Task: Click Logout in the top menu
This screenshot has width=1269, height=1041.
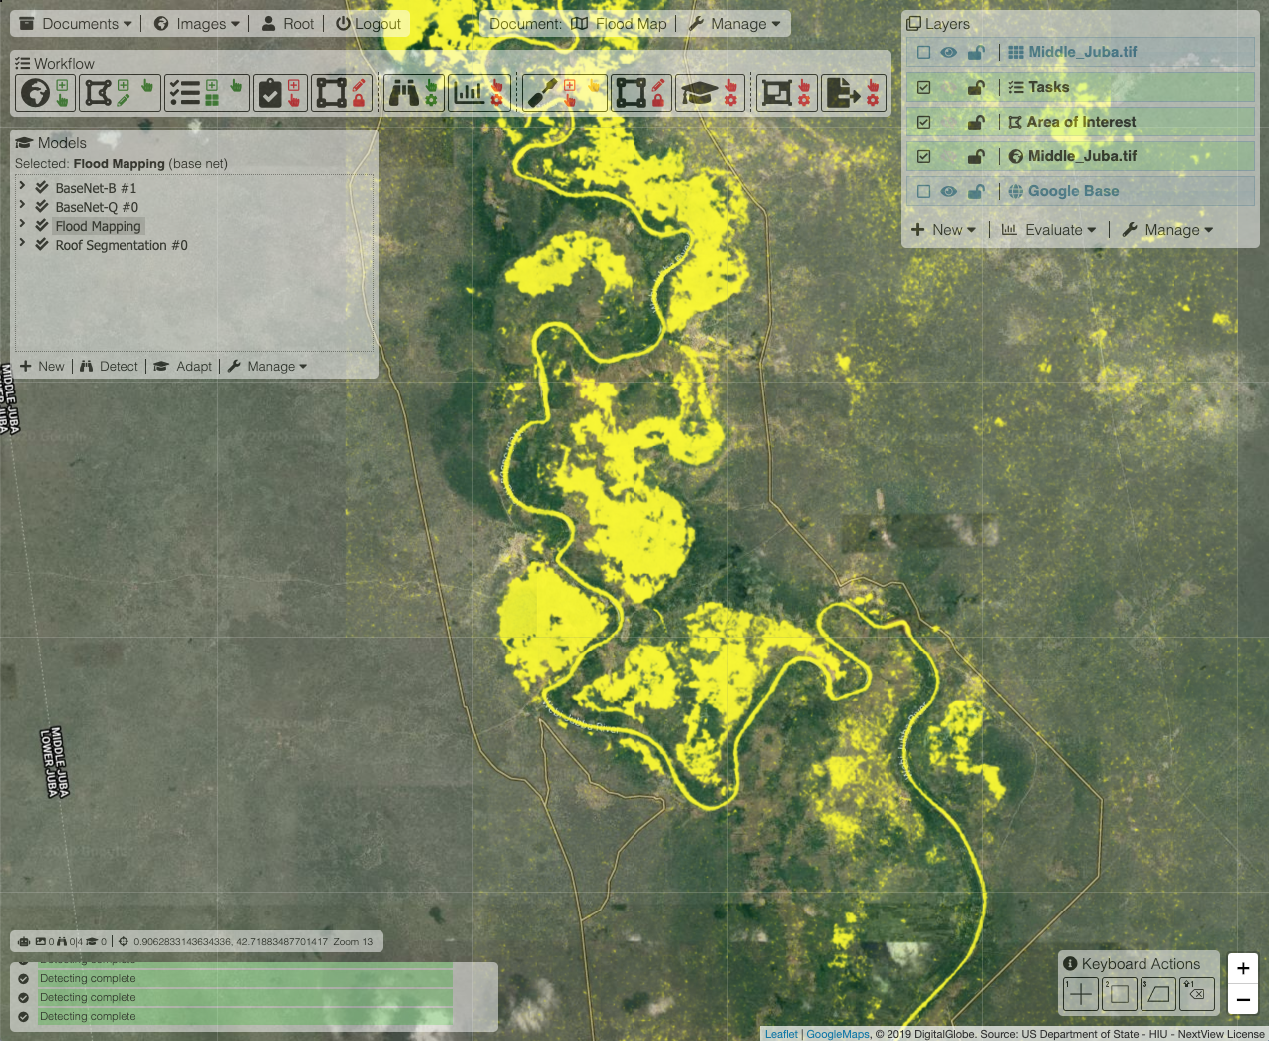Action: click(x=369, y=24)
